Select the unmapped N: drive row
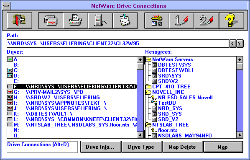 pyautogui.click(x=72, y=130)
